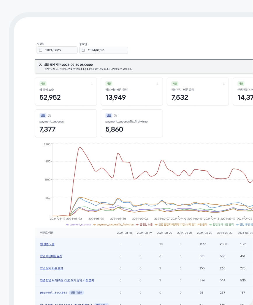
Task: Open the 종료일 date picker showing 2024/09/30
Action: pyautogui.click(x=99, y=50)
